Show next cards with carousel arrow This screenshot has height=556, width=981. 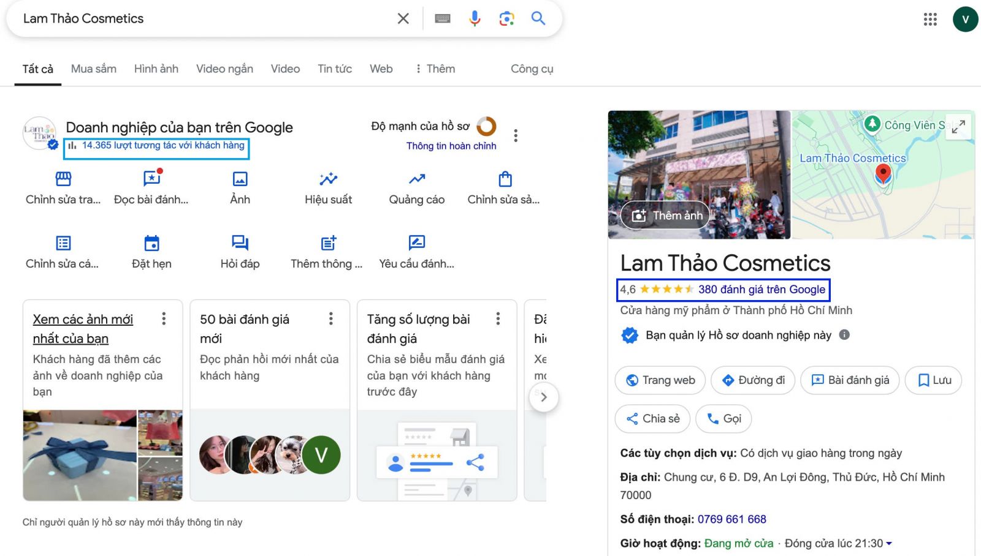(543, 397)
